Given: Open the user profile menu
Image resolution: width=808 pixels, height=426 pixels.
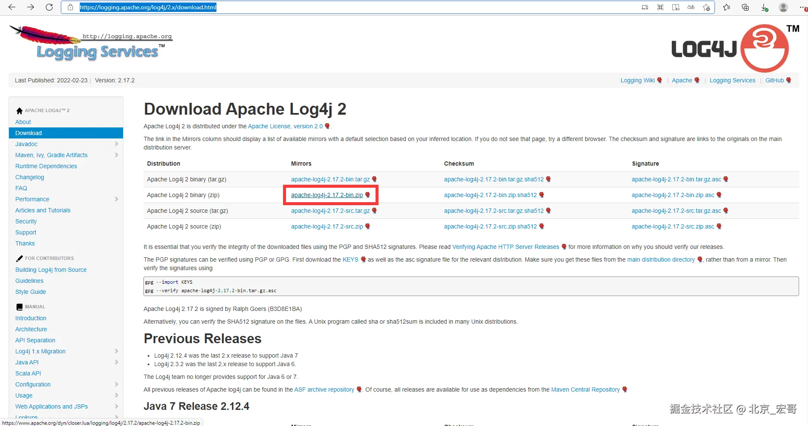Looking at the screenshot, I should tap(783, 7).
